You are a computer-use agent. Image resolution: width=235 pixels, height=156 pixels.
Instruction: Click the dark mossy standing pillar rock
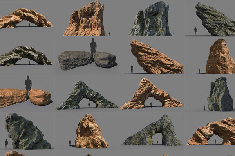[220, 95]
